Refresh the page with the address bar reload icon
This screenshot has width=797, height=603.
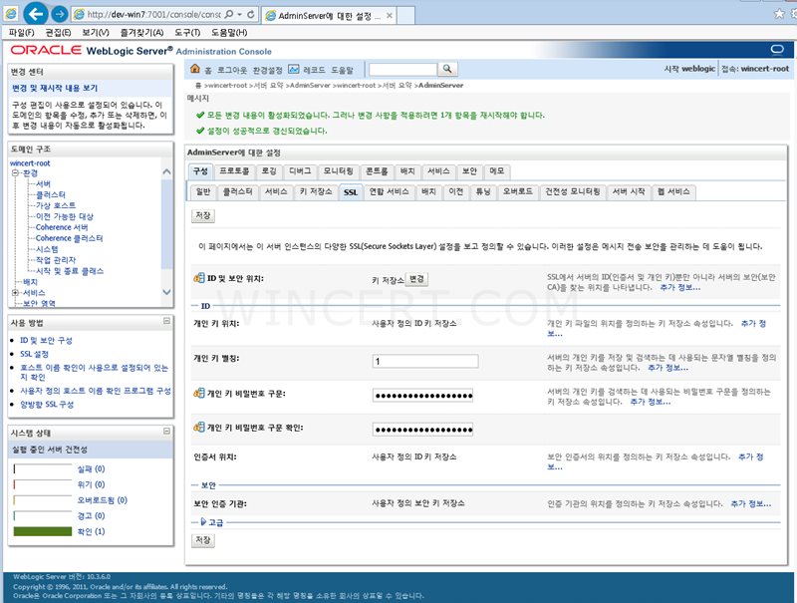[x=251, y=14]
